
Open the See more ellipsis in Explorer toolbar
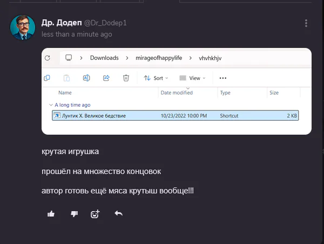pos(223,78)
